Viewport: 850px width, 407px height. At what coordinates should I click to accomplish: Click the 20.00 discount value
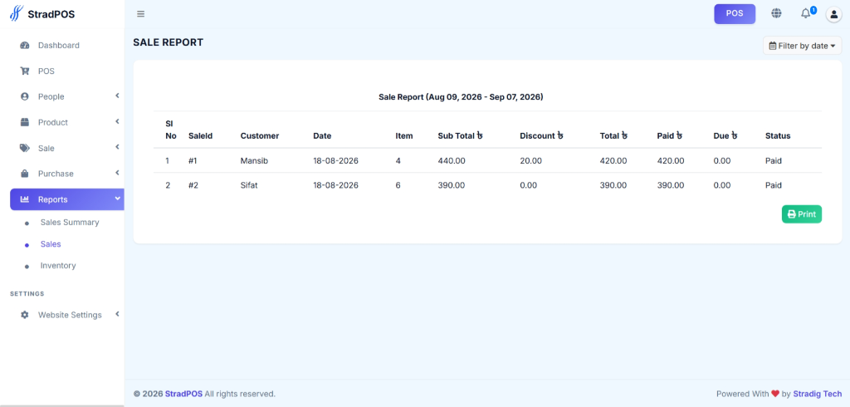click(530, 160)
